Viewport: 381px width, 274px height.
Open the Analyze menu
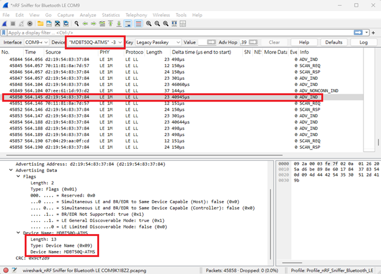point(88,15)
